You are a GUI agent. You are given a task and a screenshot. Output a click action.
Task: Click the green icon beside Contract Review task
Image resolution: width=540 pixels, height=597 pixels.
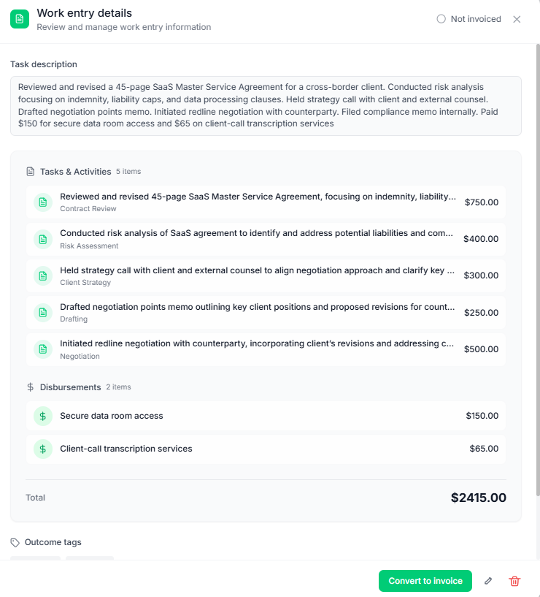click(42, 202)
